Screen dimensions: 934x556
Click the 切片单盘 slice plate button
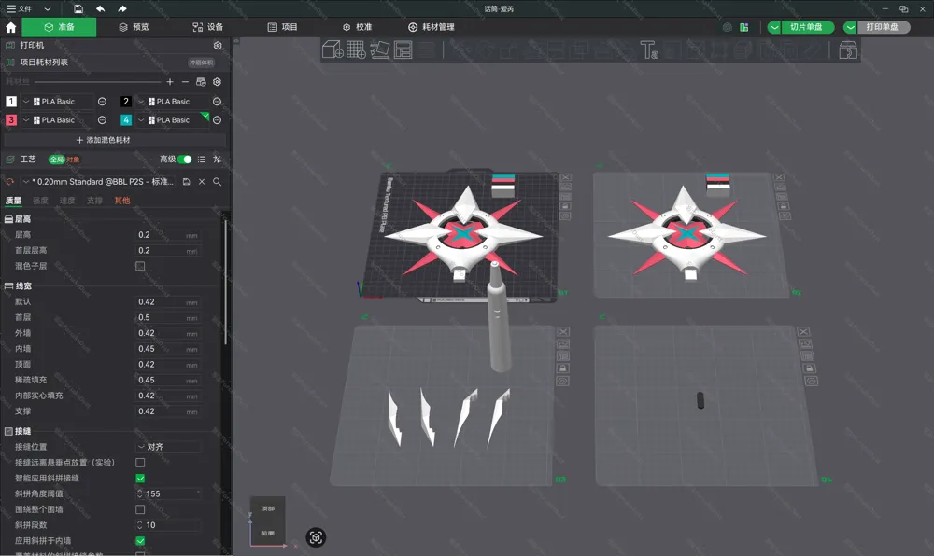[806, 27]
